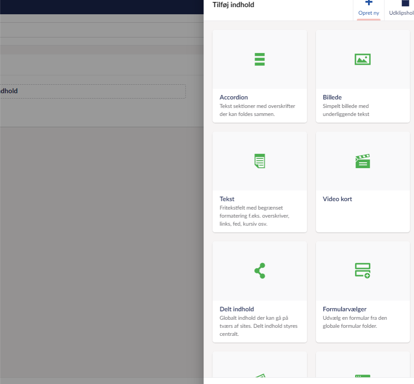Click the Billede card title

(332, 97)
